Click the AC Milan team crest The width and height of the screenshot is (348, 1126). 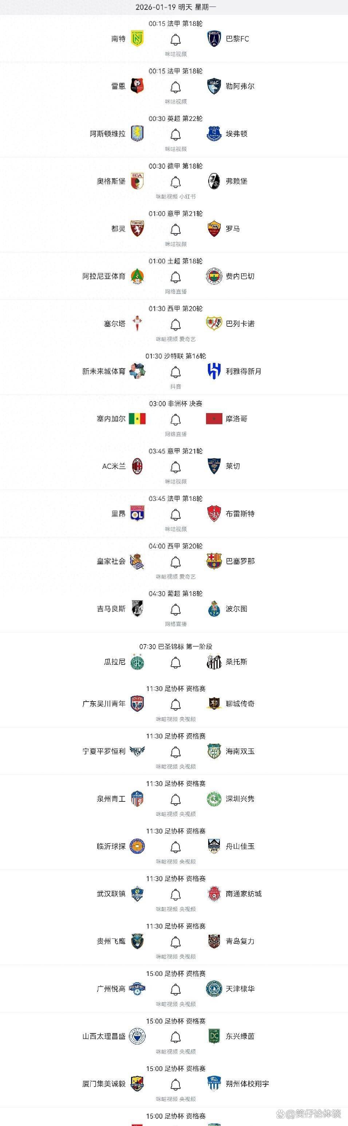pos(138,466)
